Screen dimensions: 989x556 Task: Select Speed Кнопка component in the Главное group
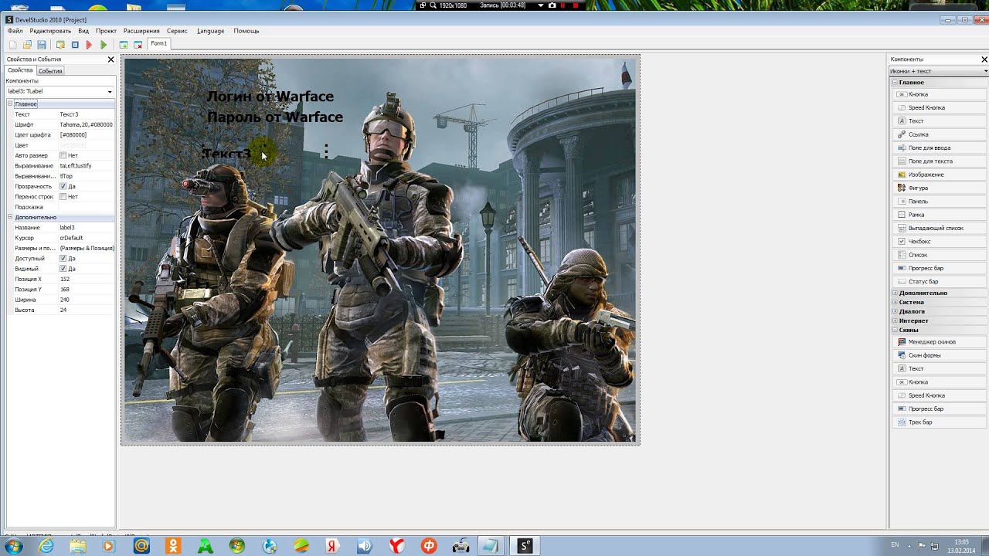coord(939,107)
